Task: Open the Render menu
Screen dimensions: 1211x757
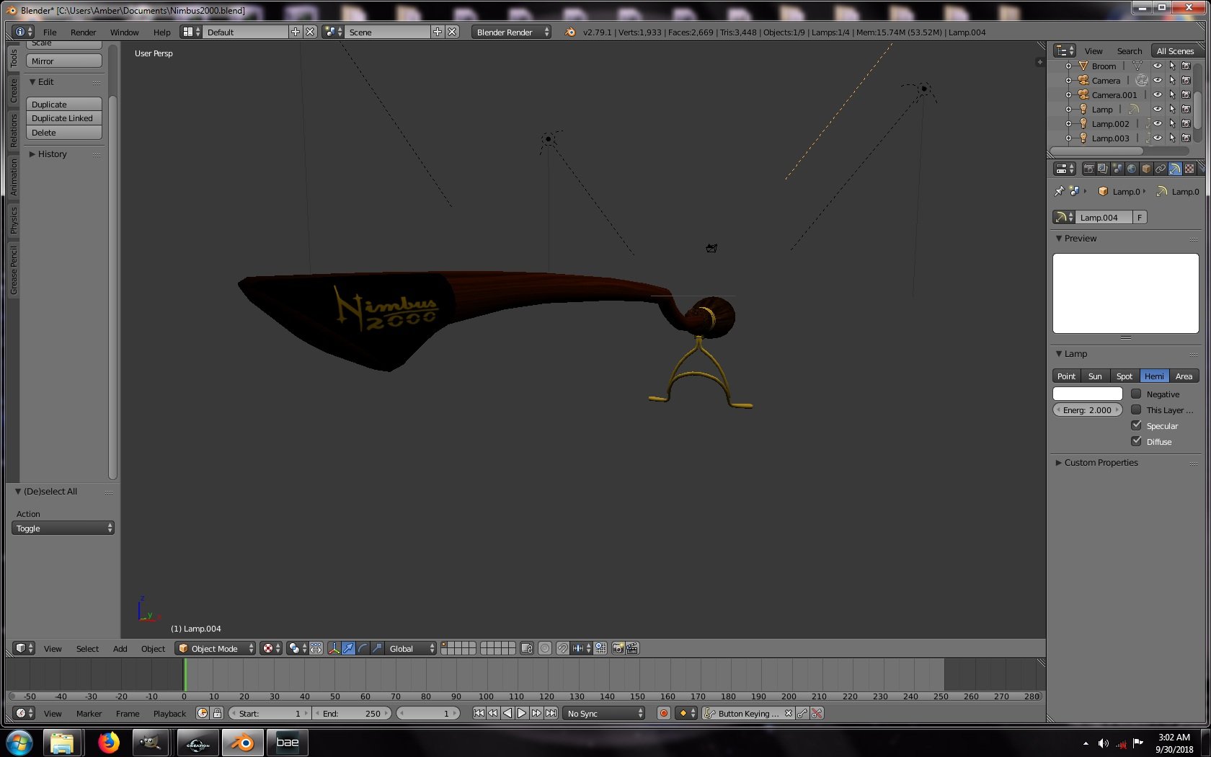Action: (83, 32)
